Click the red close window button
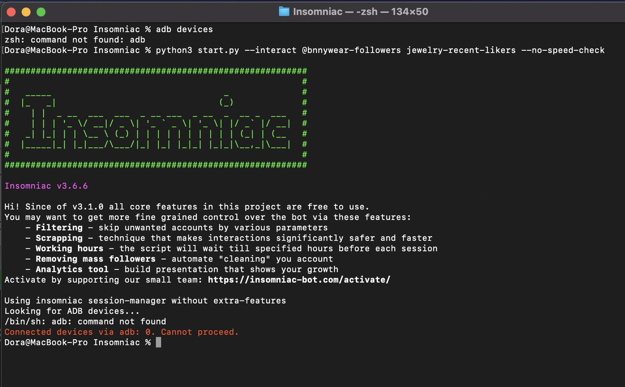 coord(12,12)
